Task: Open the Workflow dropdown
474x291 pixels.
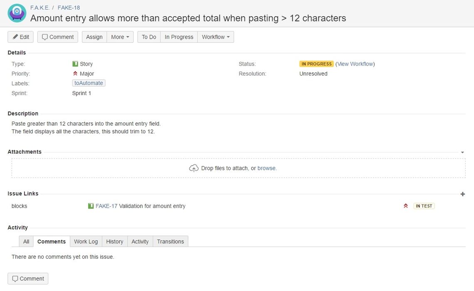Action: [x=215, y=37]
